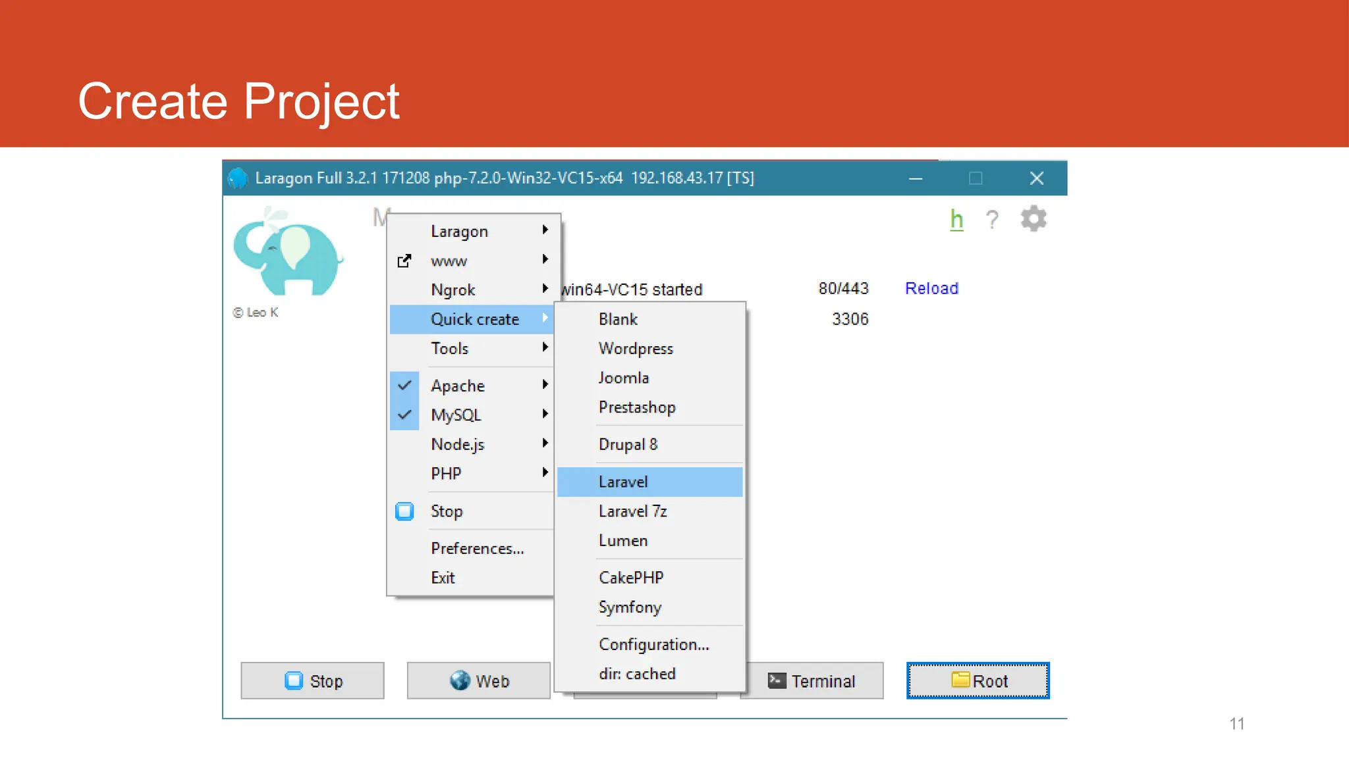Select Laravel 7z option
This screenshot has height=758, width=1349.
coord(650,511)
